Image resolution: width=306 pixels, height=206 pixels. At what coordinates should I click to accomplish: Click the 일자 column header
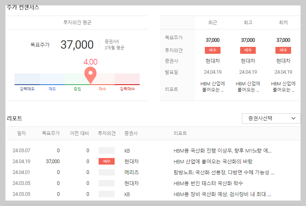[x=21, y=133]
